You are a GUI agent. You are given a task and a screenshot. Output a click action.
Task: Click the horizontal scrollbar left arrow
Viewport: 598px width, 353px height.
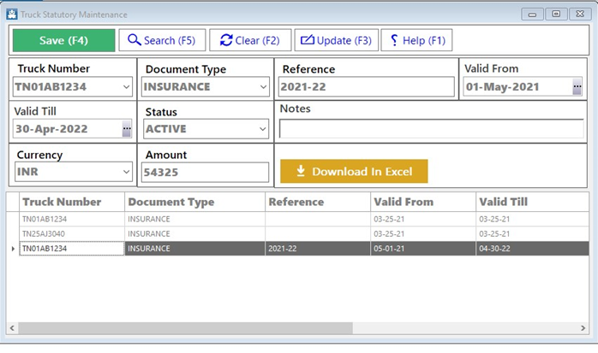coord(12,328)
